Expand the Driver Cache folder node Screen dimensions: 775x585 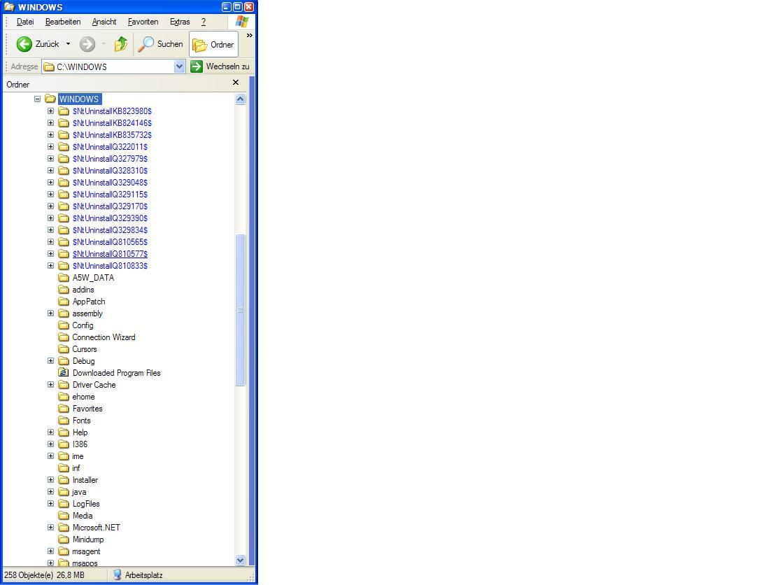coord(50,384)
